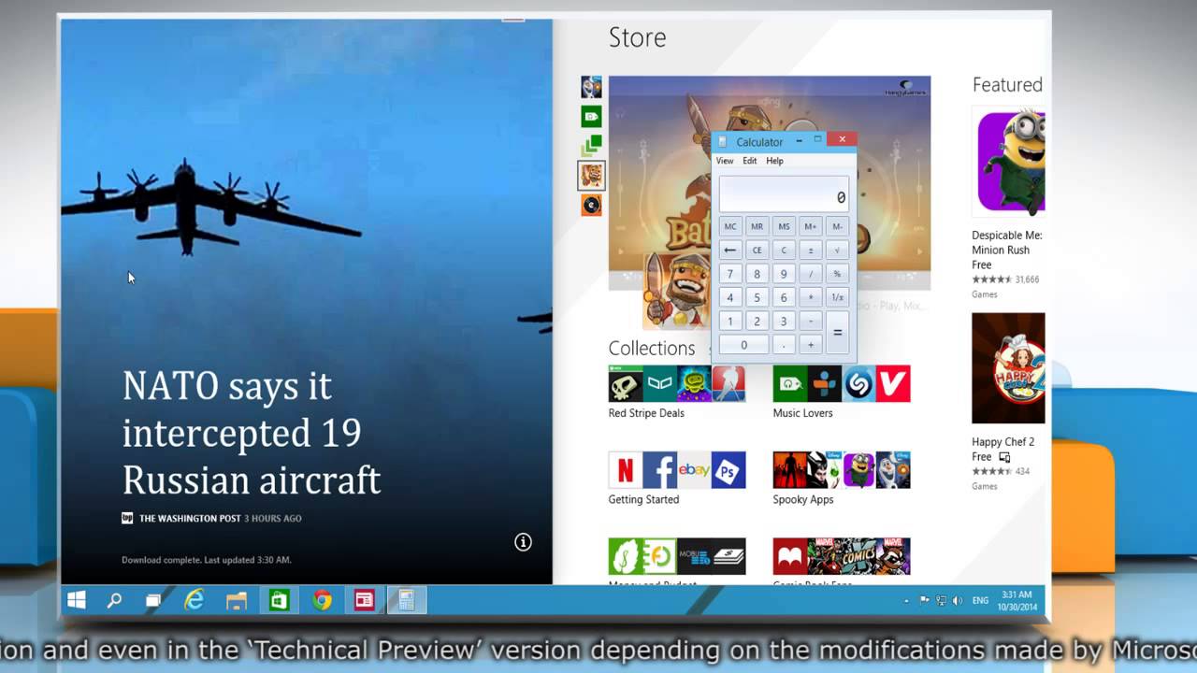Open Despicable Me Minion Rush featured tile
This screenshot has height=673, width=1197.
coord(1008,161)
